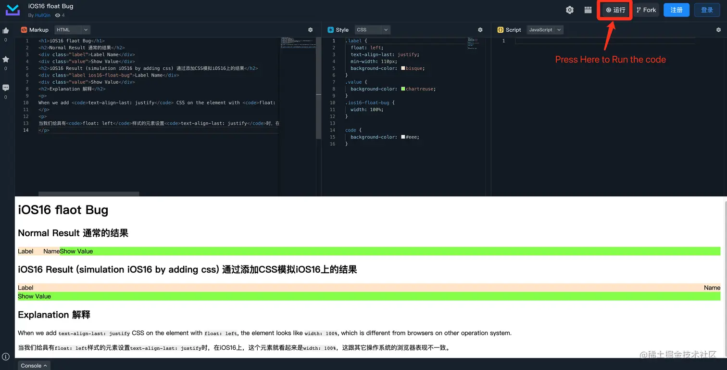The height and width of the screenshot is (370, 727).
Task: Click the ".ios16-float-bug {" CSS line
Action: point(370,102)
